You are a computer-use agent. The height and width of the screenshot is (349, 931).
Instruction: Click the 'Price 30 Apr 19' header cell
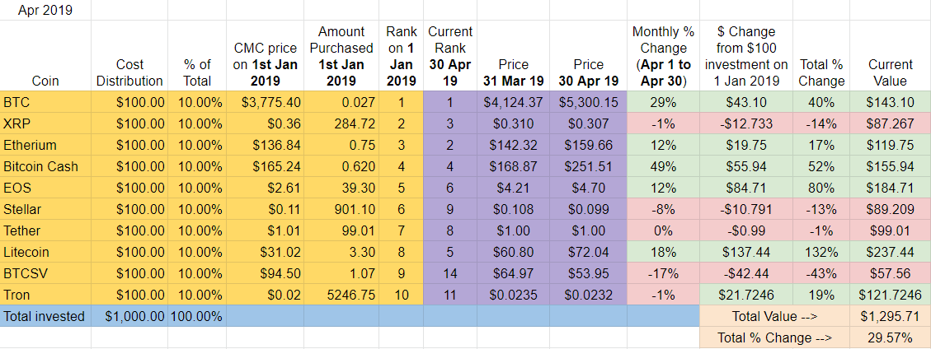(589, 56)
